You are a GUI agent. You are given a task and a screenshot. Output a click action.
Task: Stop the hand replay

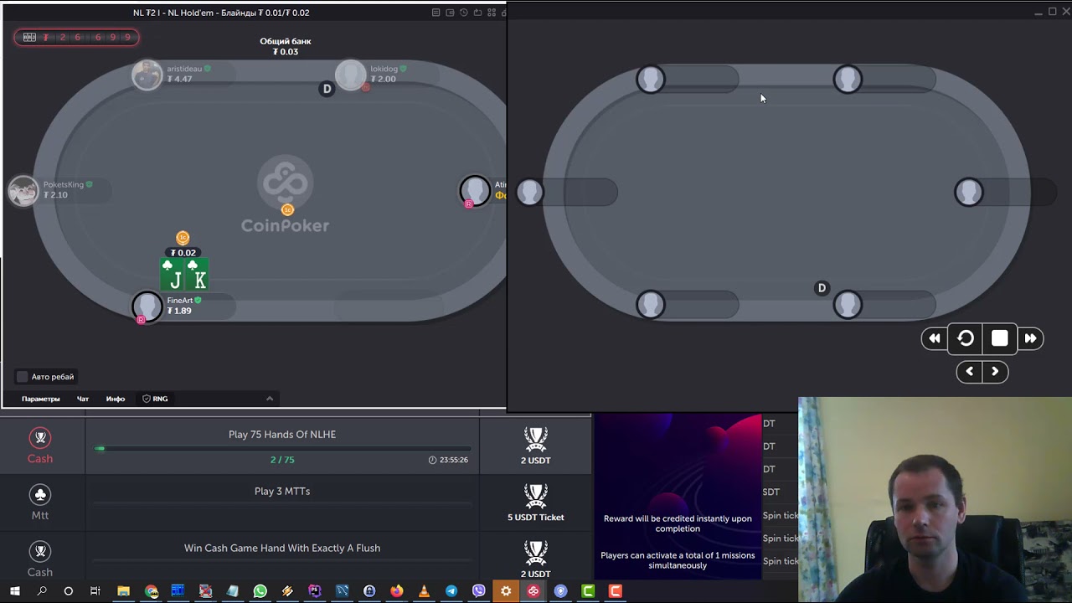tap(1000, 338)
